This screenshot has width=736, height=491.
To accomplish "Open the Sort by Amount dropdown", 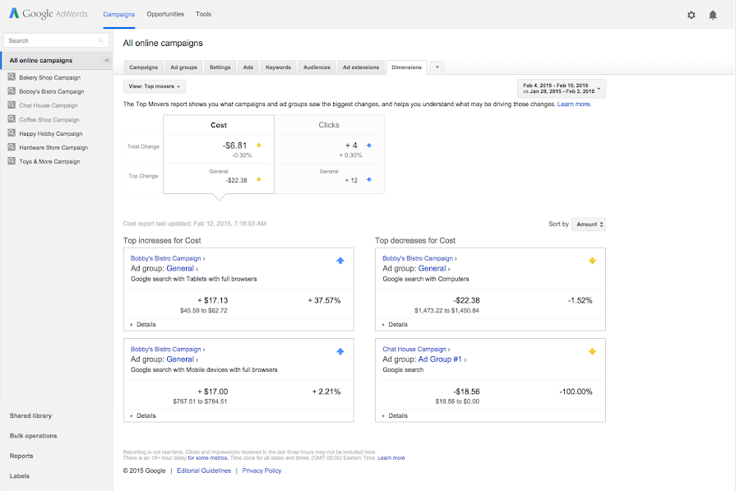I will [588, 224].
